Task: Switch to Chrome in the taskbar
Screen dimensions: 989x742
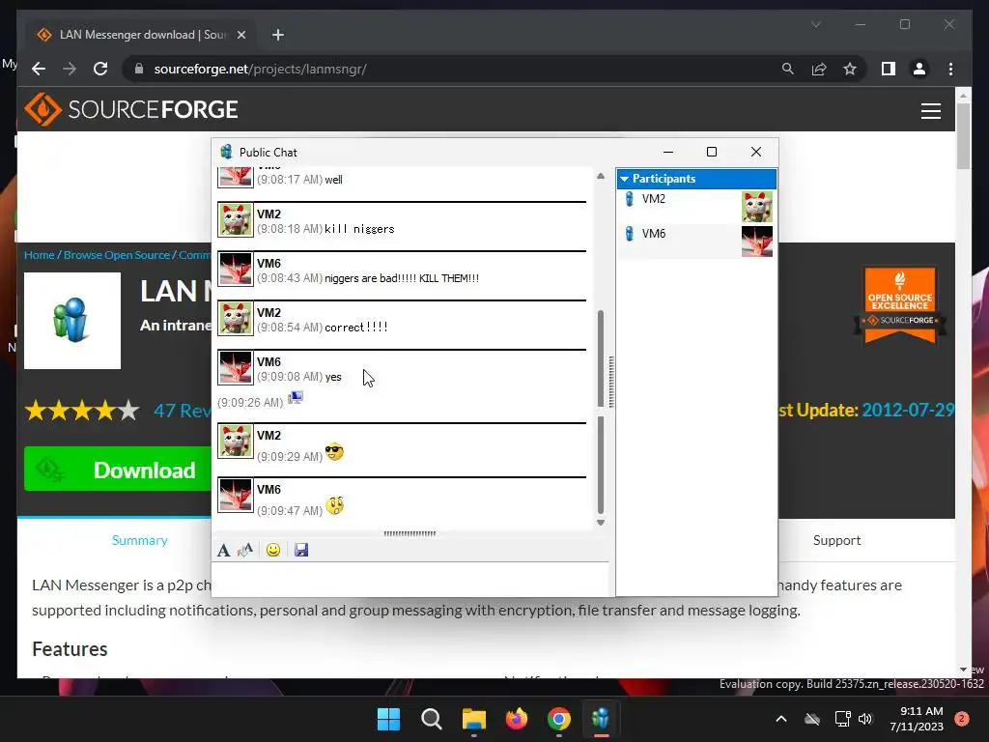Action: point(559,719)
